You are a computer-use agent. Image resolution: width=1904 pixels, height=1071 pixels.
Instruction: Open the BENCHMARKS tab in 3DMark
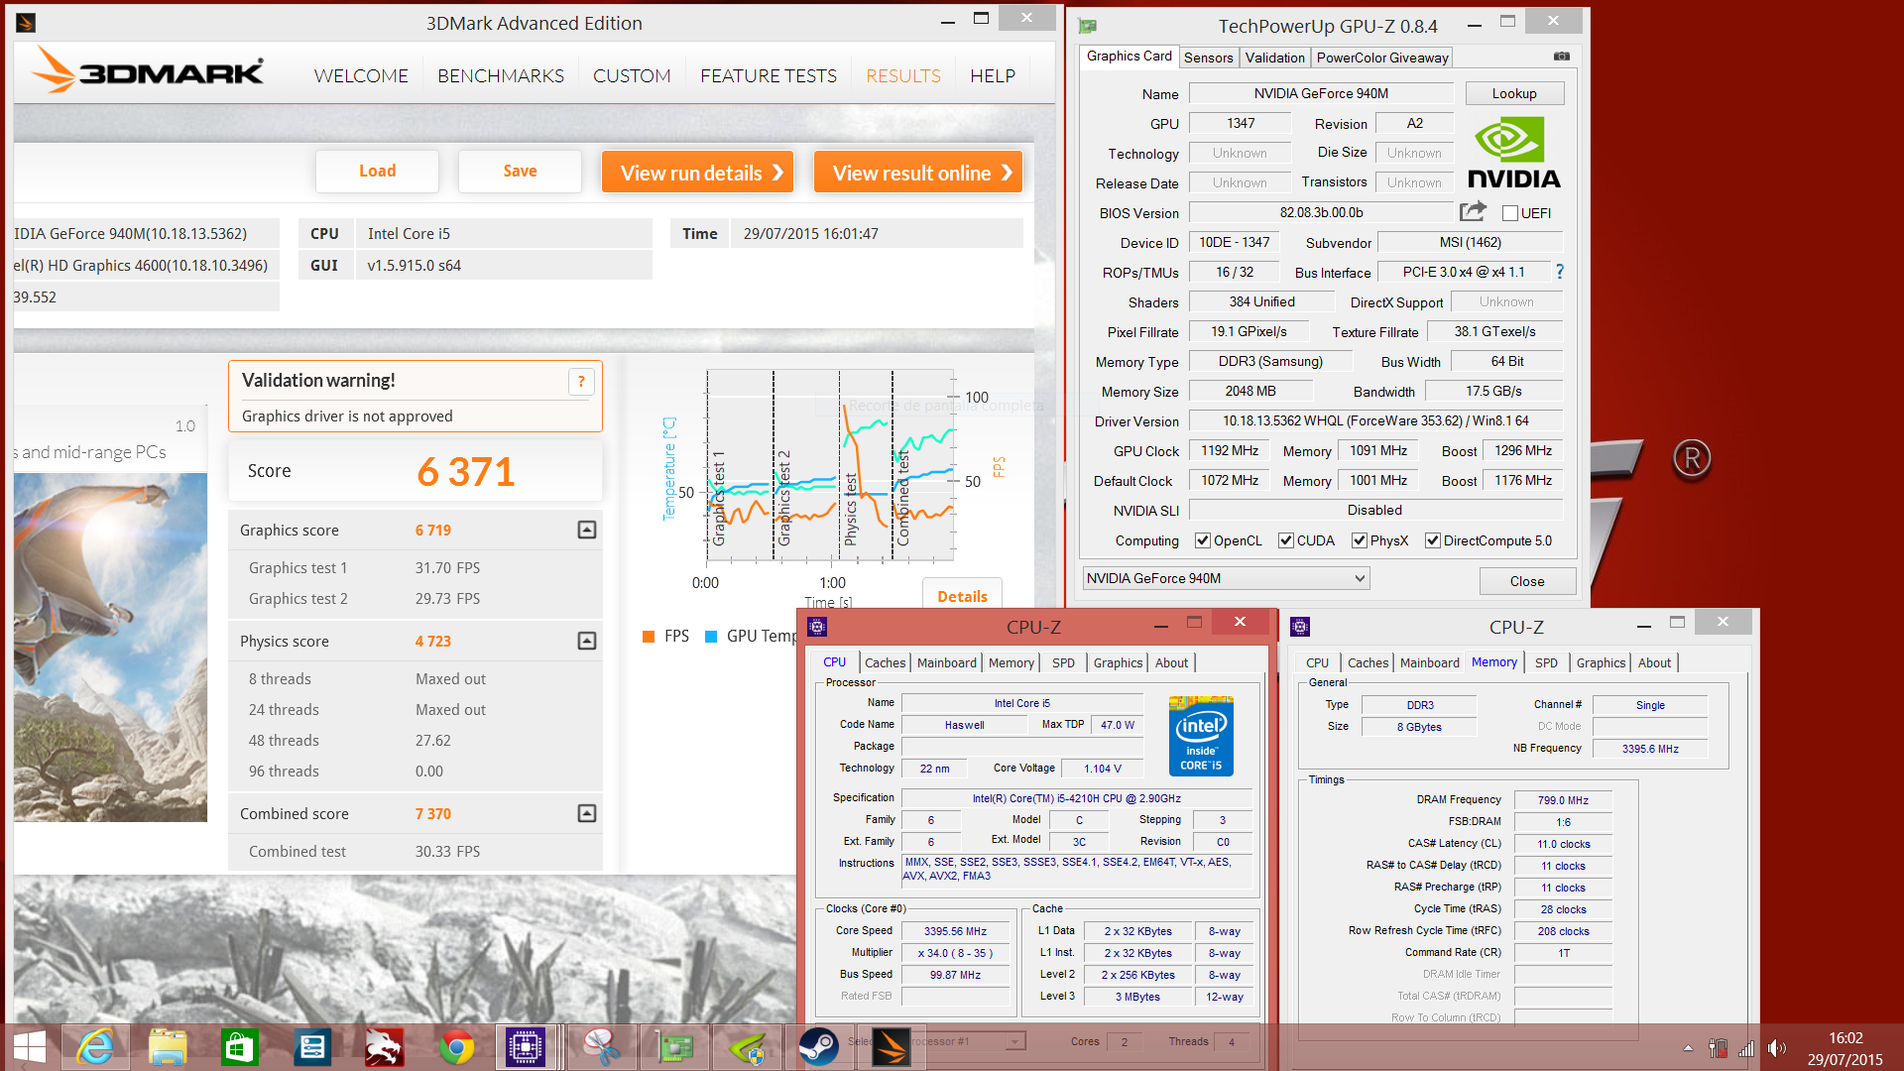coord(501,75)
